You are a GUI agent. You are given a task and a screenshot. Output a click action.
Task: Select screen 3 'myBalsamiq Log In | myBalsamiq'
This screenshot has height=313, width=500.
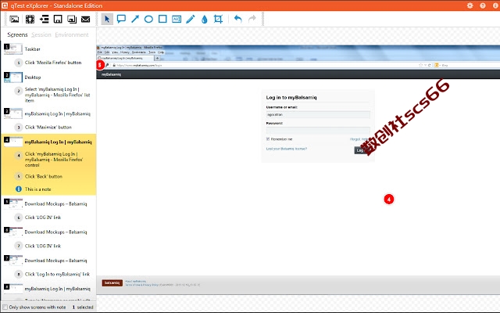pos(57,113)
